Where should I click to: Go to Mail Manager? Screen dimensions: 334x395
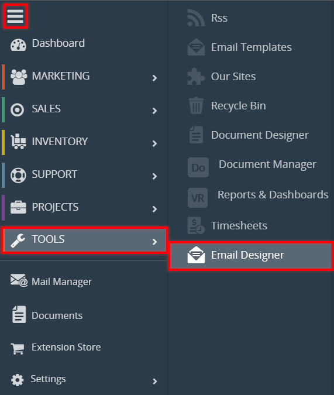62,281
